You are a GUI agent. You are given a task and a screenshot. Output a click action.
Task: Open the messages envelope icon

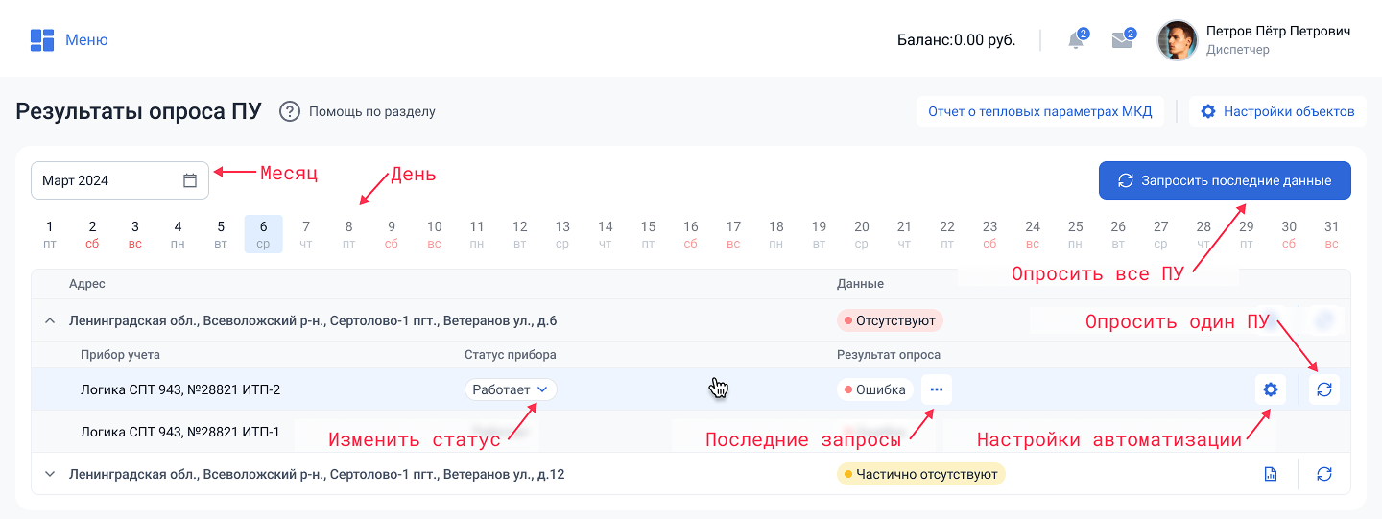[1121, 40]
